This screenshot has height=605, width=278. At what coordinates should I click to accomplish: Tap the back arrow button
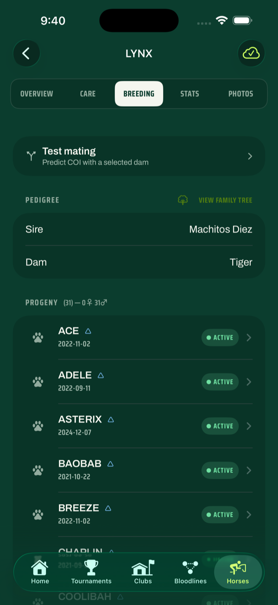26,53
